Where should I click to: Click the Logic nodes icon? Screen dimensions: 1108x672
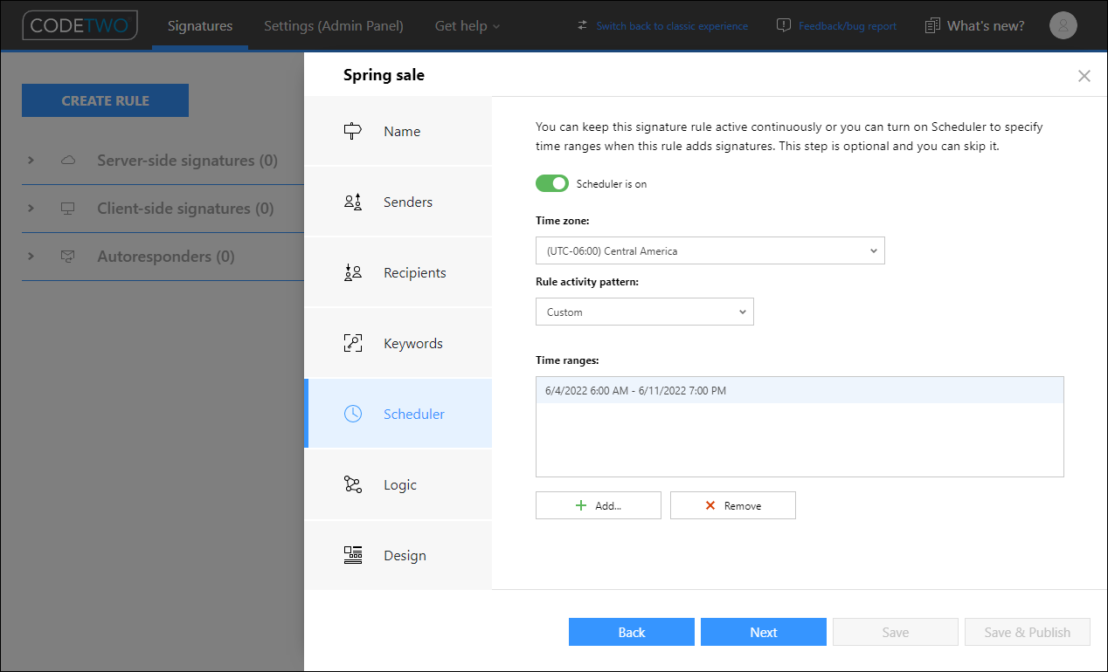click(x=353, y=485)
